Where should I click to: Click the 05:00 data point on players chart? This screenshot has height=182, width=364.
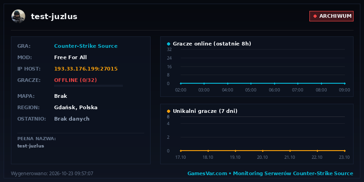(251, 83)
